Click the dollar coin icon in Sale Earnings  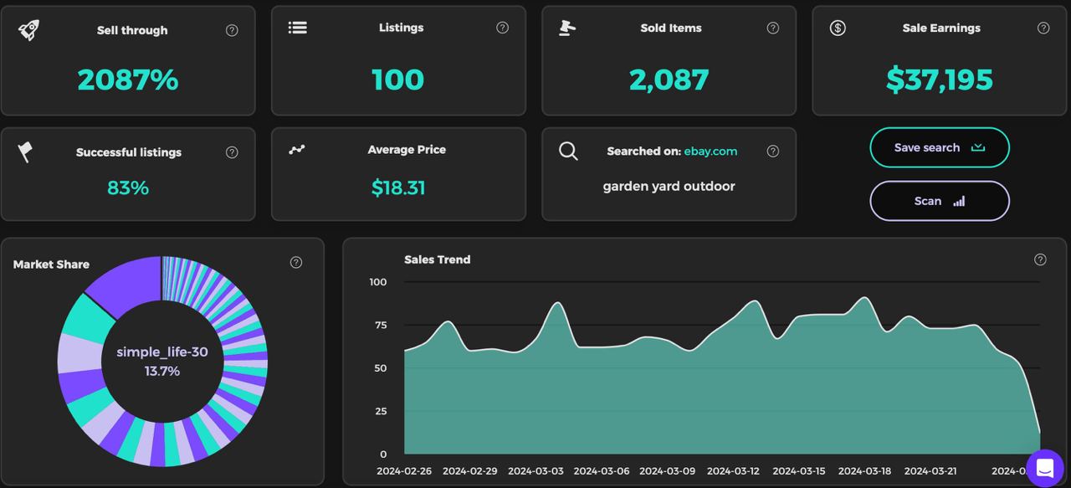pyautogui.click(x=838, y=28)
